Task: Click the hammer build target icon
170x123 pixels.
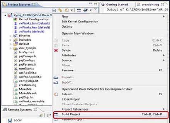Action: (x=86, y=10)
